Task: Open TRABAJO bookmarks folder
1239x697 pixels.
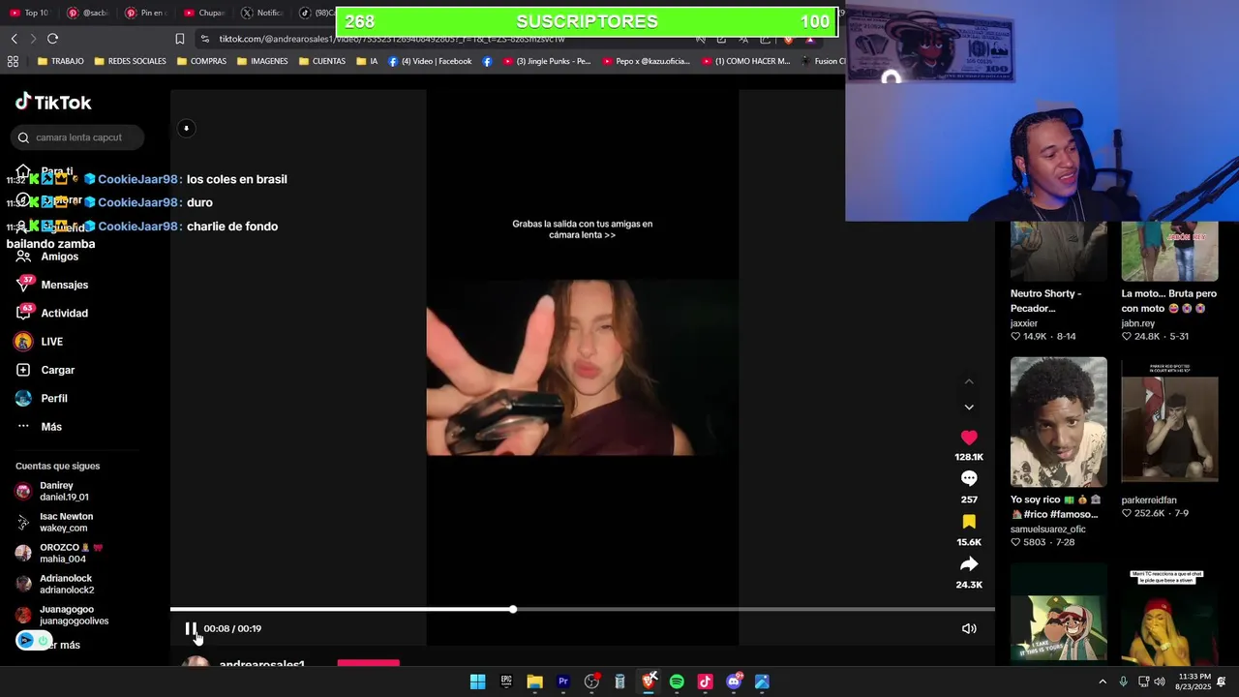Action: tap(60, 61)
